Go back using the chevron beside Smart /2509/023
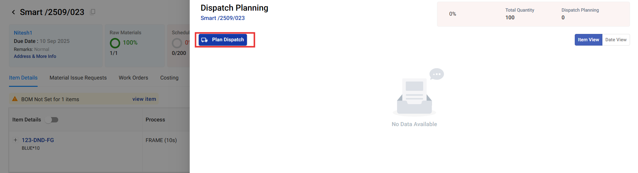This screenshot has width=638, height=173. (13, 12)
